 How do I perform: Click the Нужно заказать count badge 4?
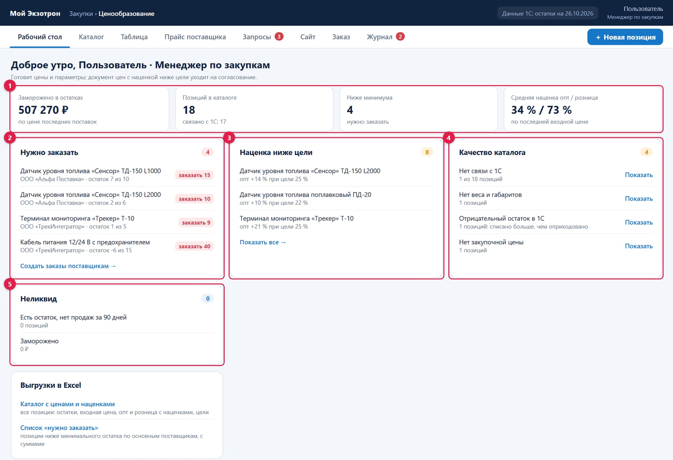pyautogui.click(x=208, y=152)
